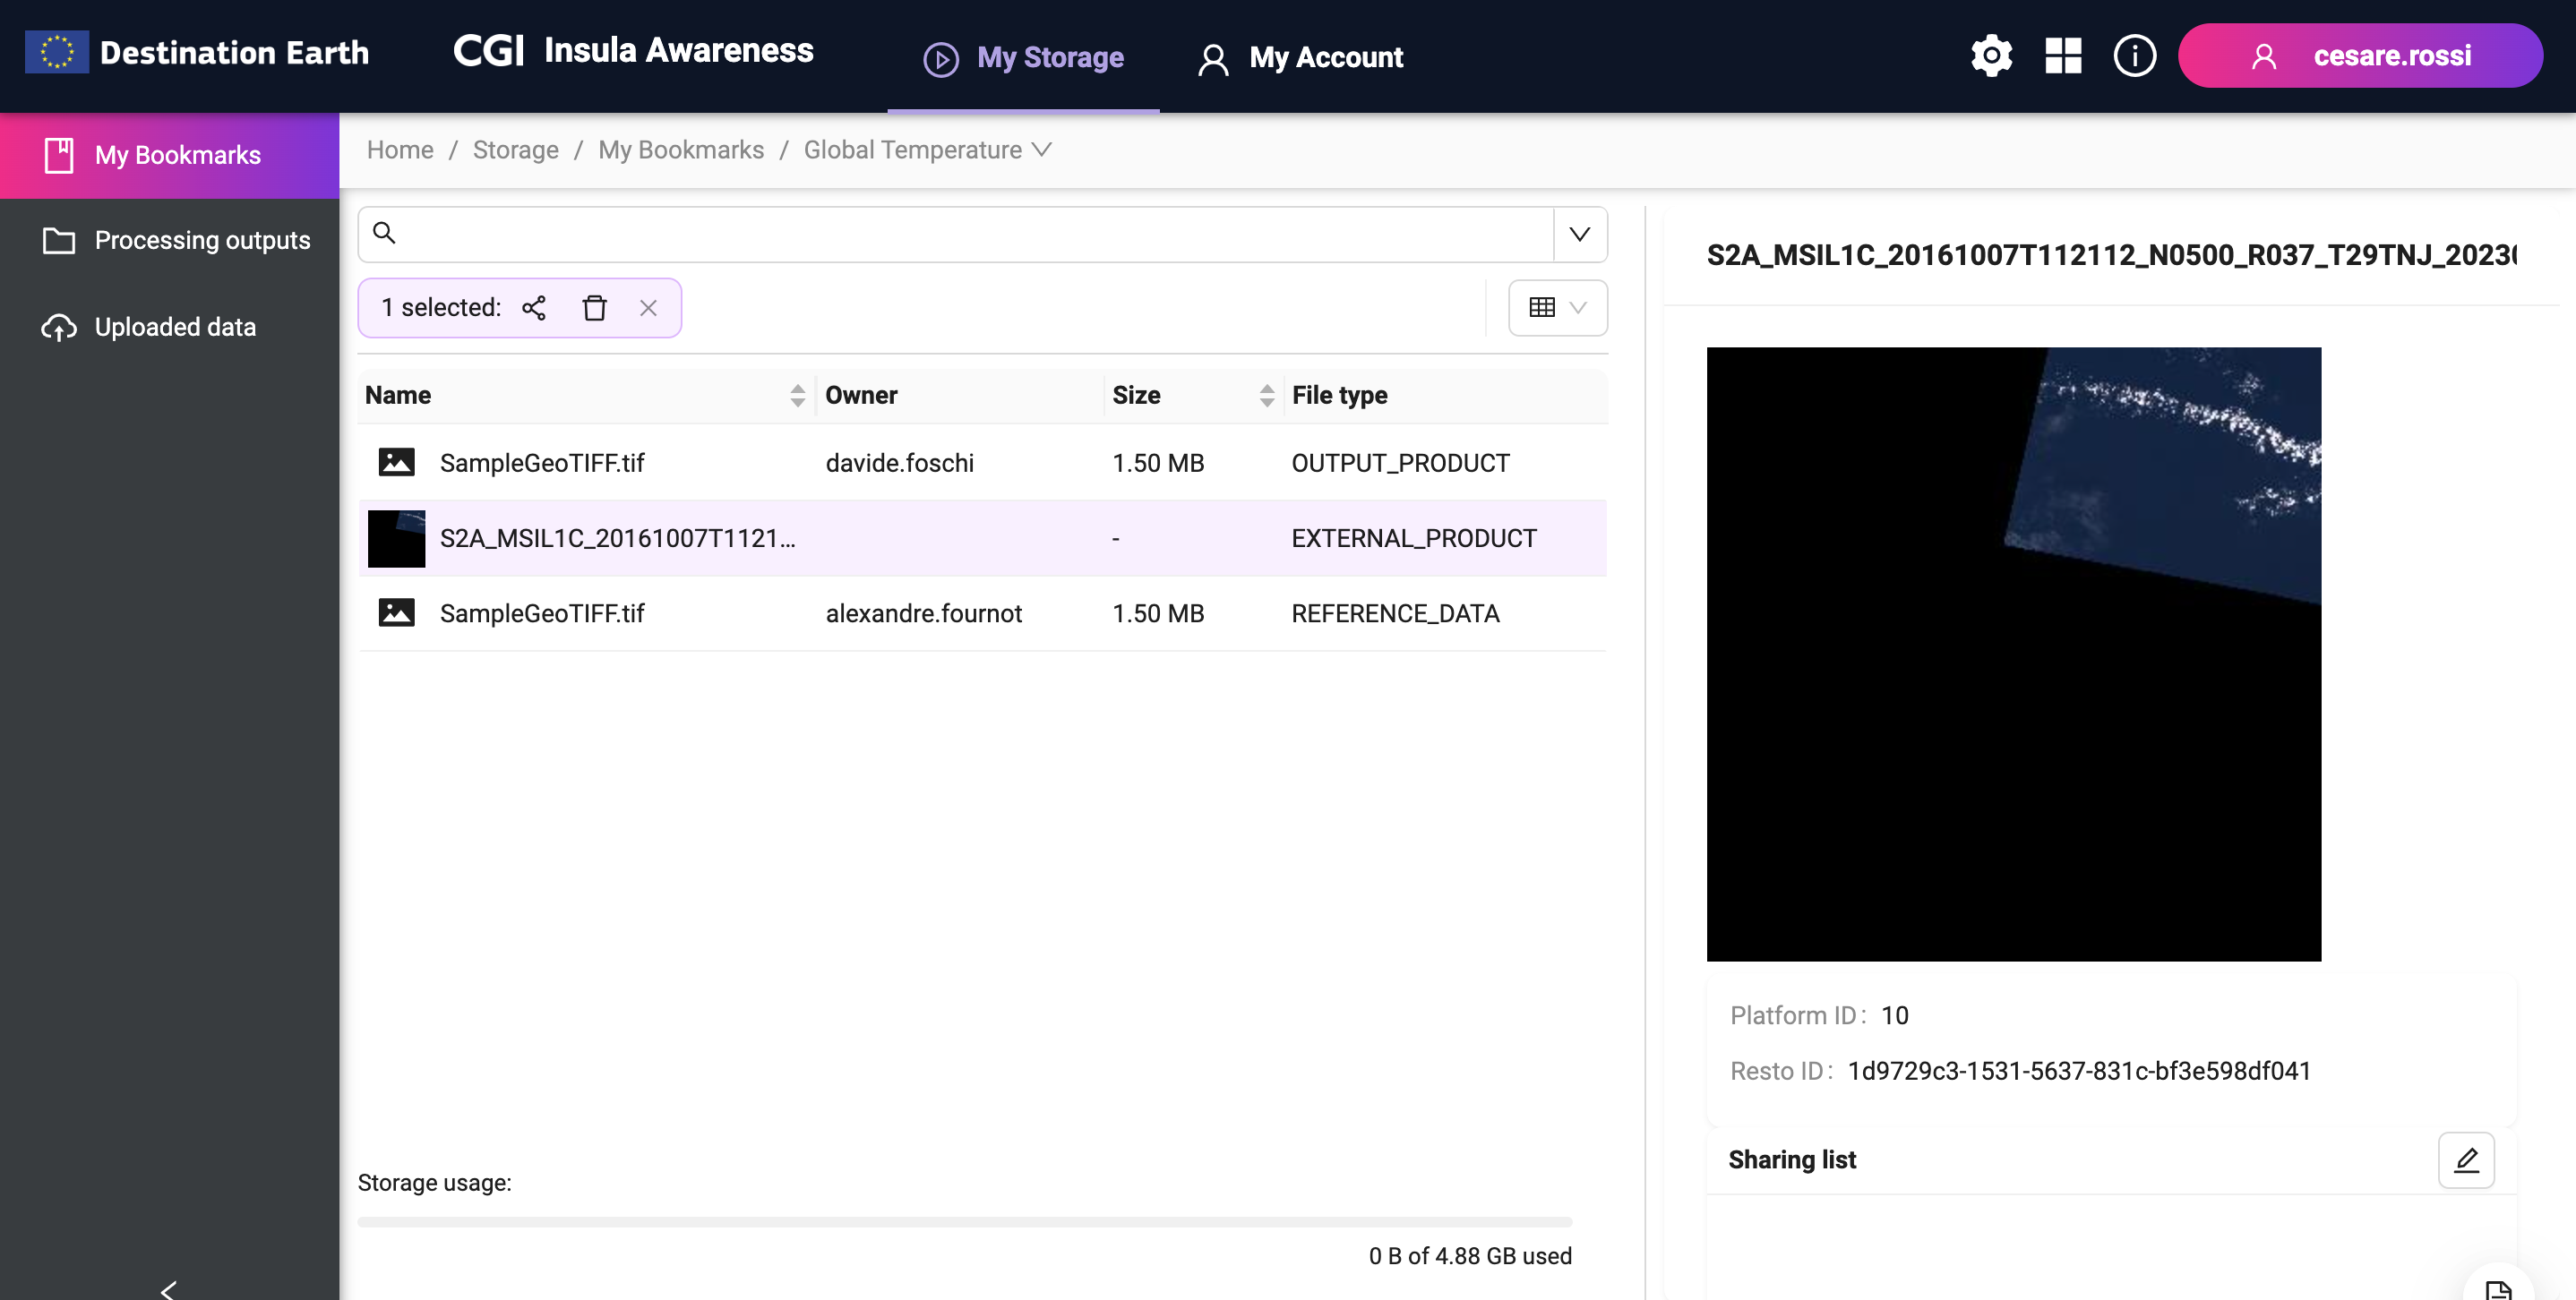This screenshot has width=2576, height=1300.
Task: Click the REFERENCE_DATA file type cell
Action: pyautogui.click(x=1395, y=612)
